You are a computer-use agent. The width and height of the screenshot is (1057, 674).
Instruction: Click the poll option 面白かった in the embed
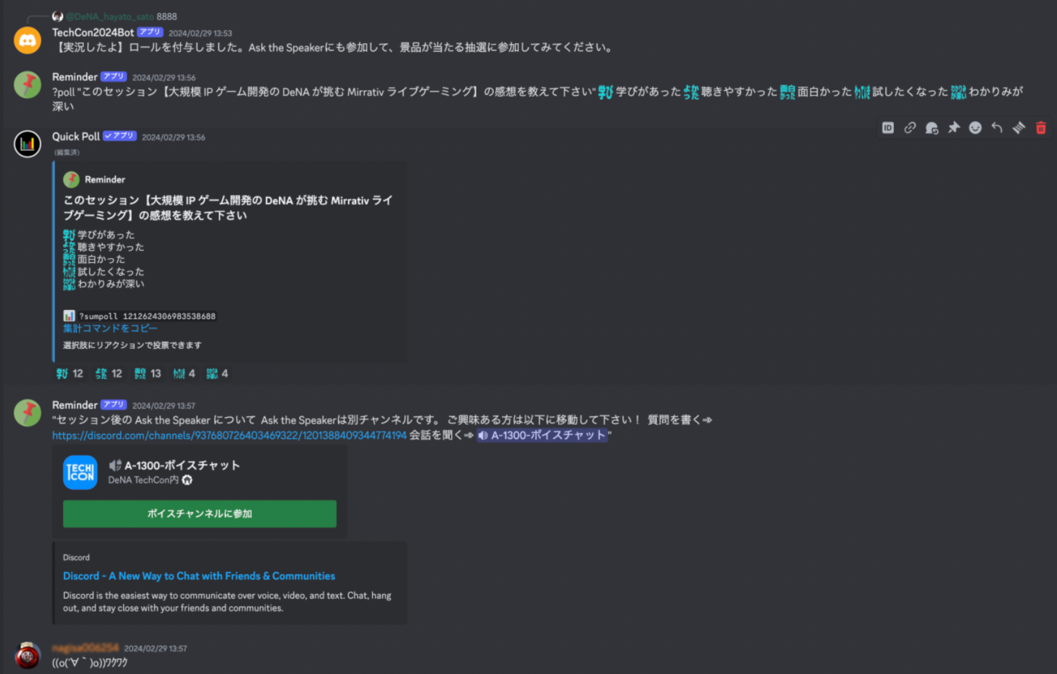tap(101, 259)
